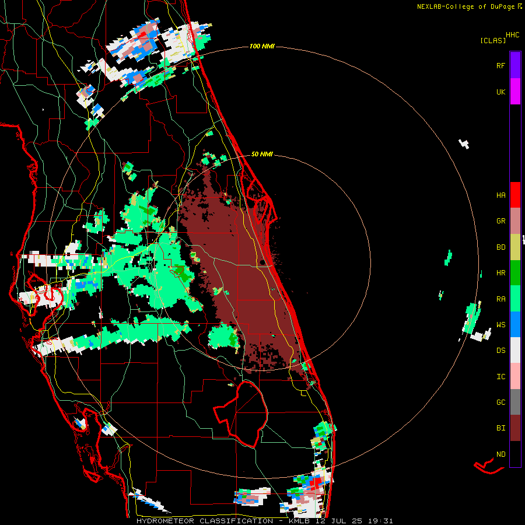The height and width of the screenshot is (525, 525).
Task: Click the 'GR' legend label text
Action: point(501,221)
